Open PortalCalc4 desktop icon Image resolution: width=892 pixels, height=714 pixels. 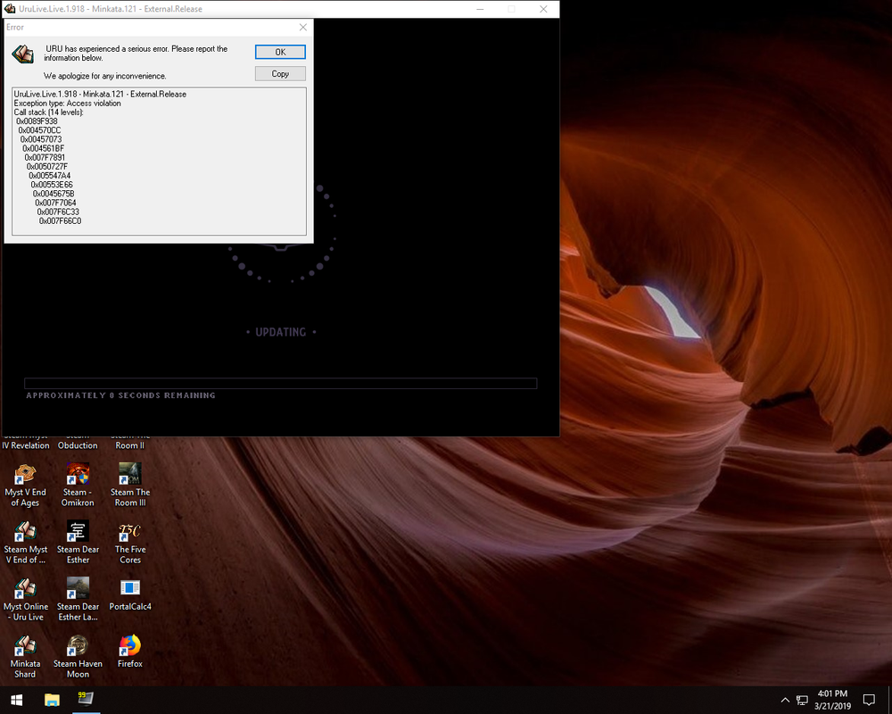(130, 594)
